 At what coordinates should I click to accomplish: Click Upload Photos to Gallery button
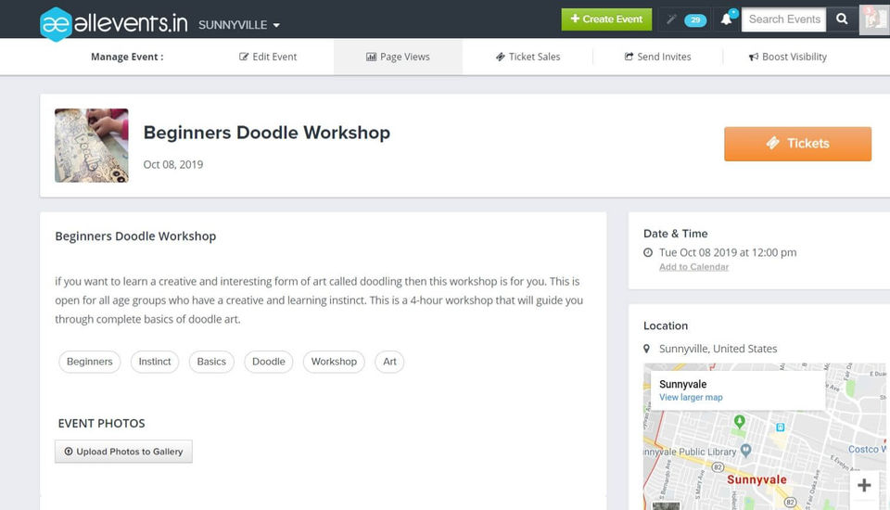[x=123, y=452]
